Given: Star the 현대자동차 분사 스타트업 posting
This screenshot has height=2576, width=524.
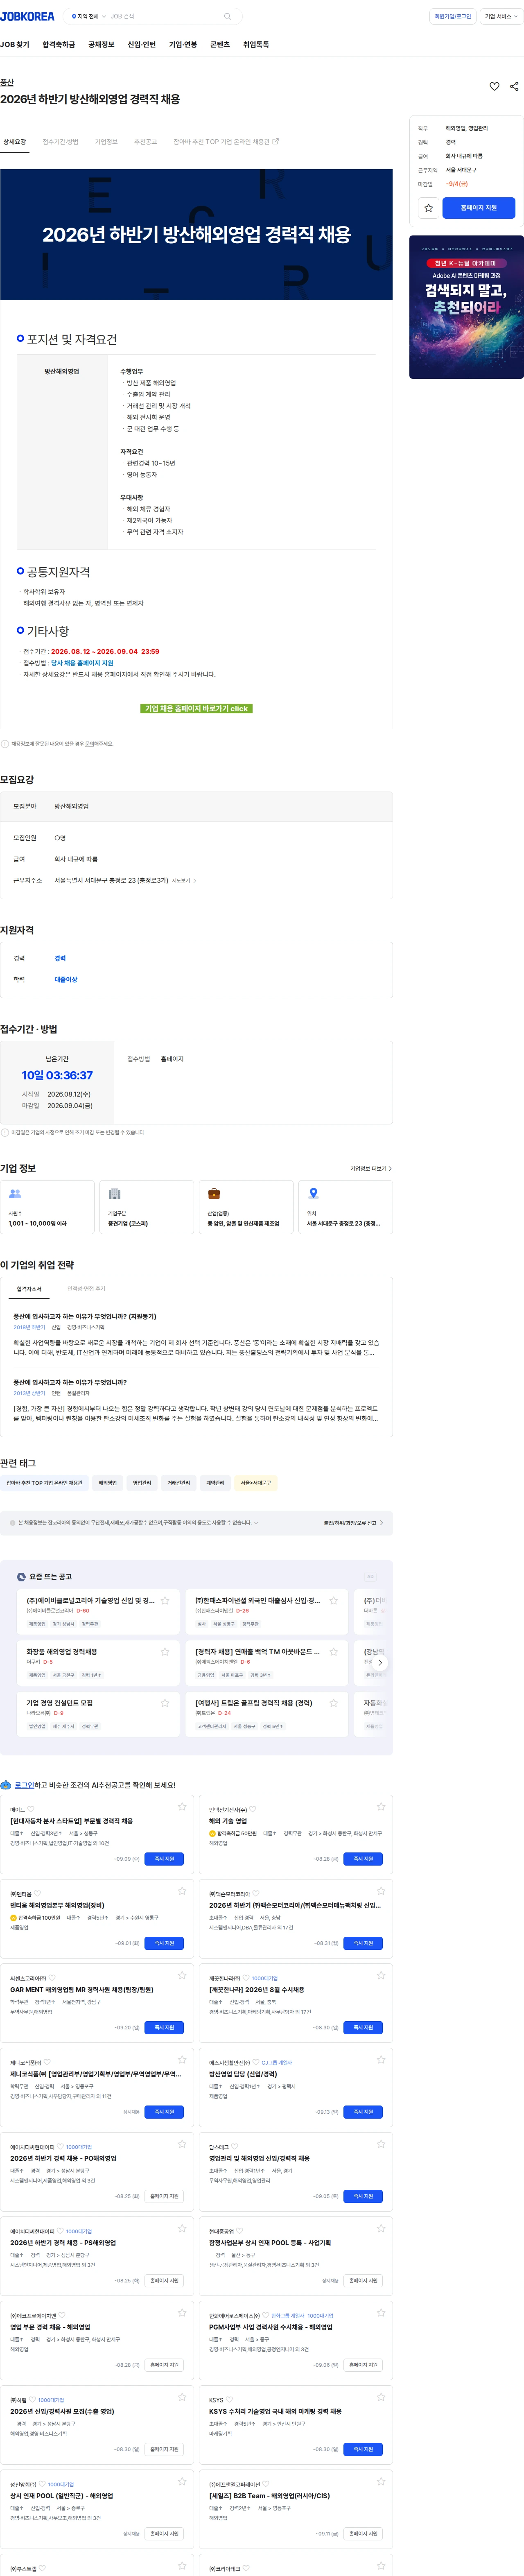Looking at the screenshot, I should pyautogui.click(x=182, y=1806).
